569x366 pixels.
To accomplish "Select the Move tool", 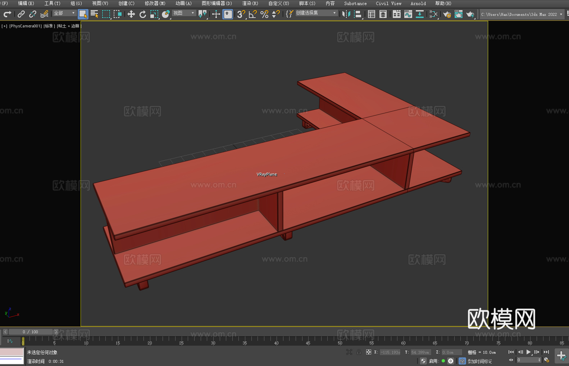I will pos(131,14).
